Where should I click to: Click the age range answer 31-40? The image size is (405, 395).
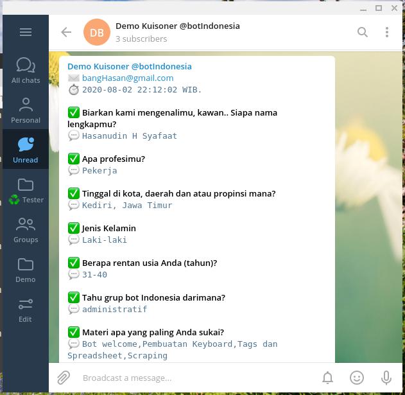coord(94,274)
